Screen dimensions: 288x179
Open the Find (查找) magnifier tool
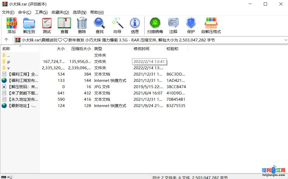[99, 25]
